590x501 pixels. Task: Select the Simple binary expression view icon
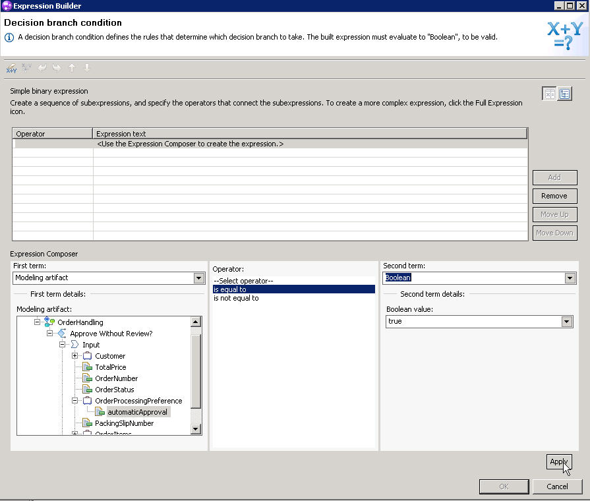548,94
